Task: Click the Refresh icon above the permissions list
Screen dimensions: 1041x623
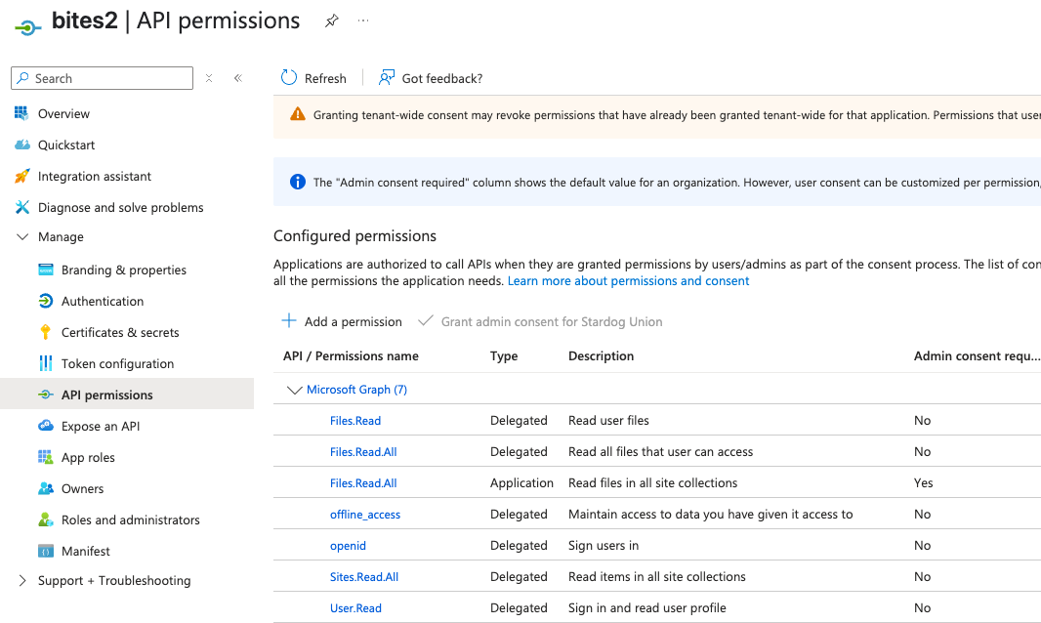Action: pos(289,77)
